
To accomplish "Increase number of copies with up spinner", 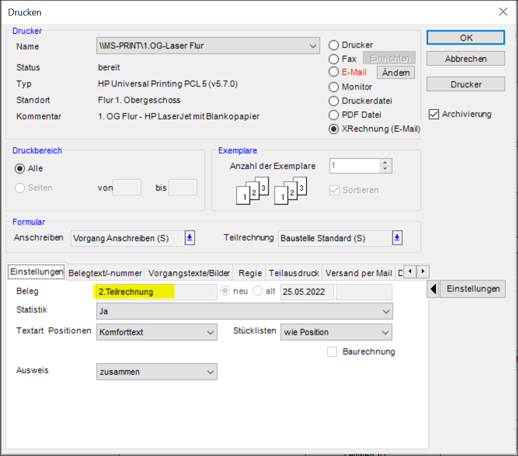I will (384, 163).
